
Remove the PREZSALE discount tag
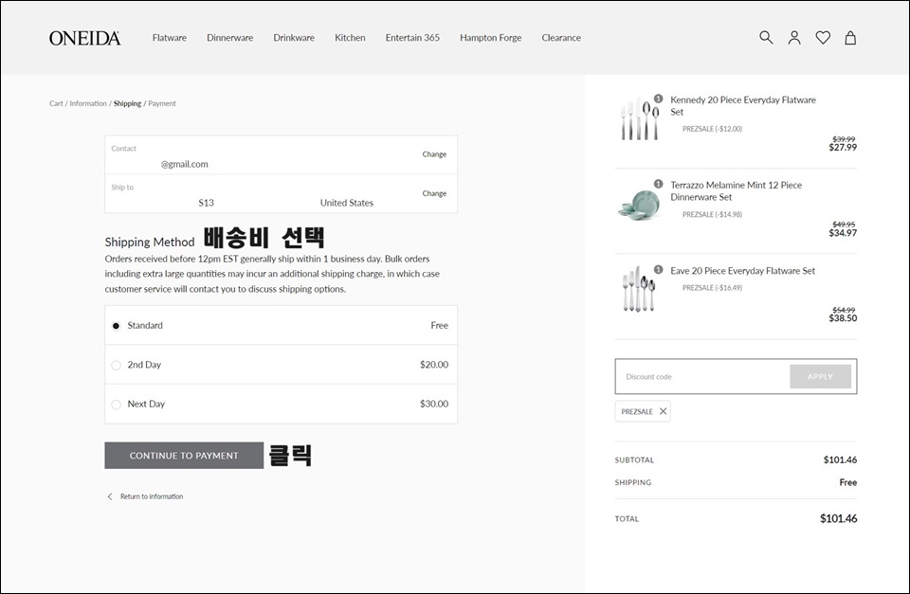click(x=663, y=411)
